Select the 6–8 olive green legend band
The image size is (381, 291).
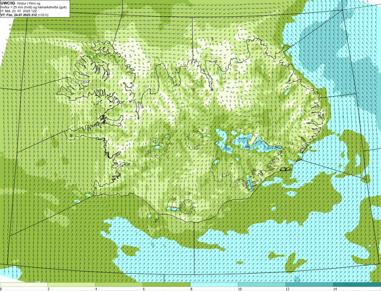coord(167,284)
